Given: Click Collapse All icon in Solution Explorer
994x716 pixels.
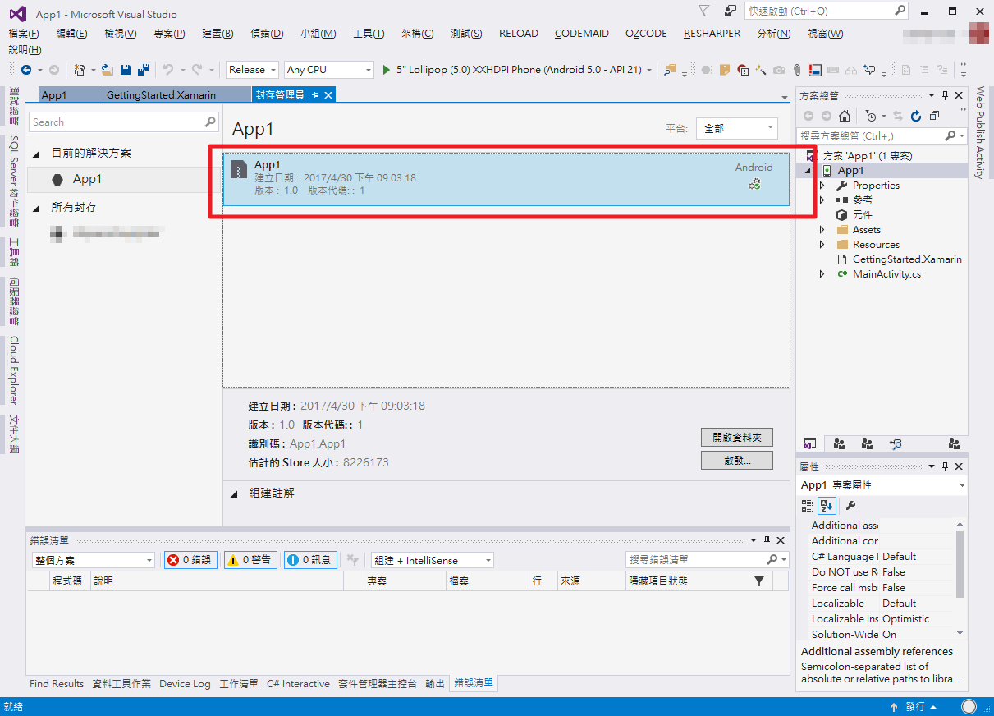Looking at the screenshot, I should click(x=934, y=116).
